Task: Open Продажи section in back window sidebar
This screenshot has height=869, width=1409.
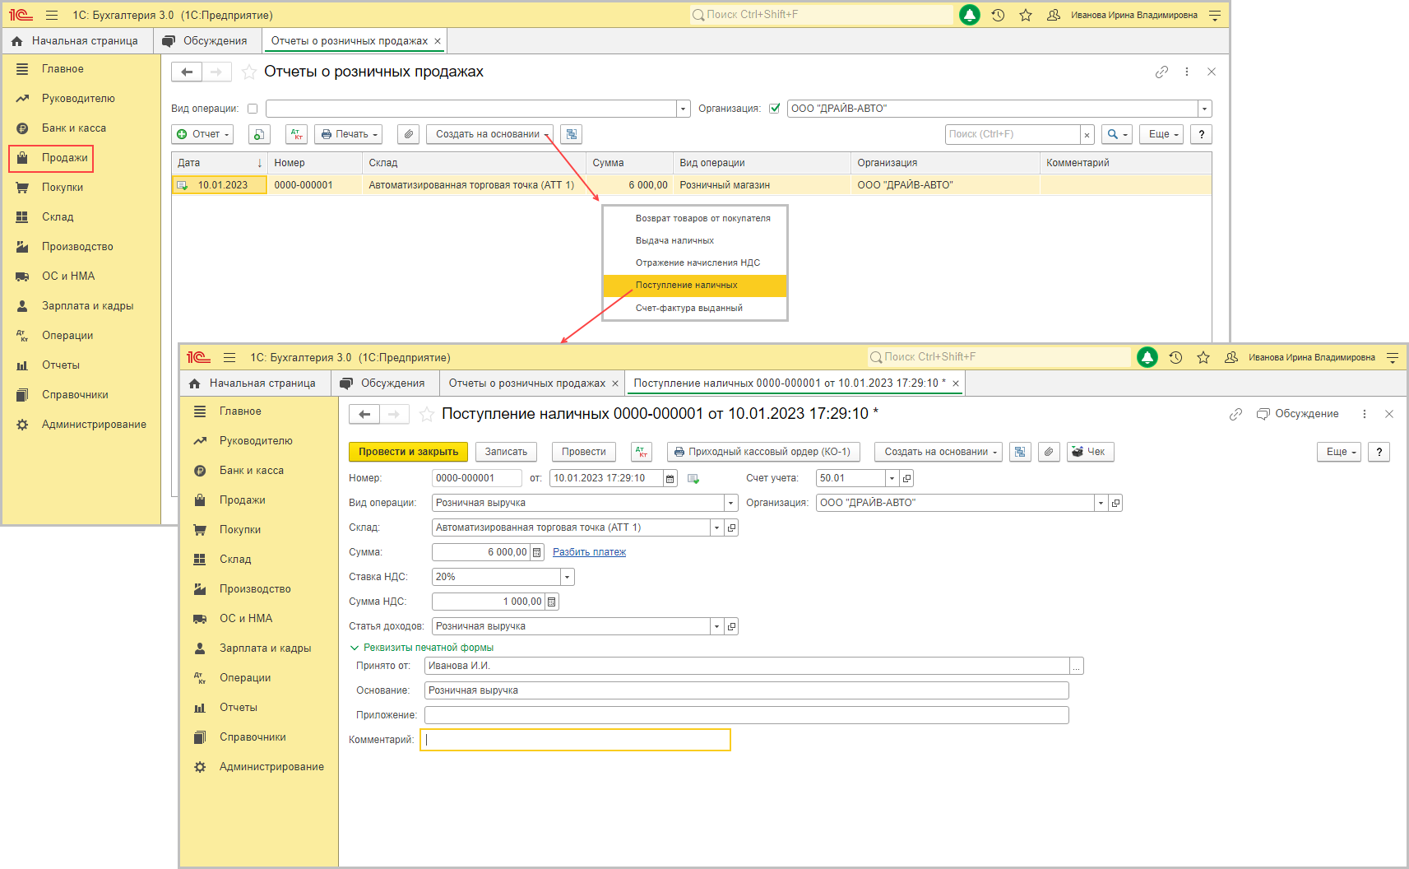Action: point(52,158)
